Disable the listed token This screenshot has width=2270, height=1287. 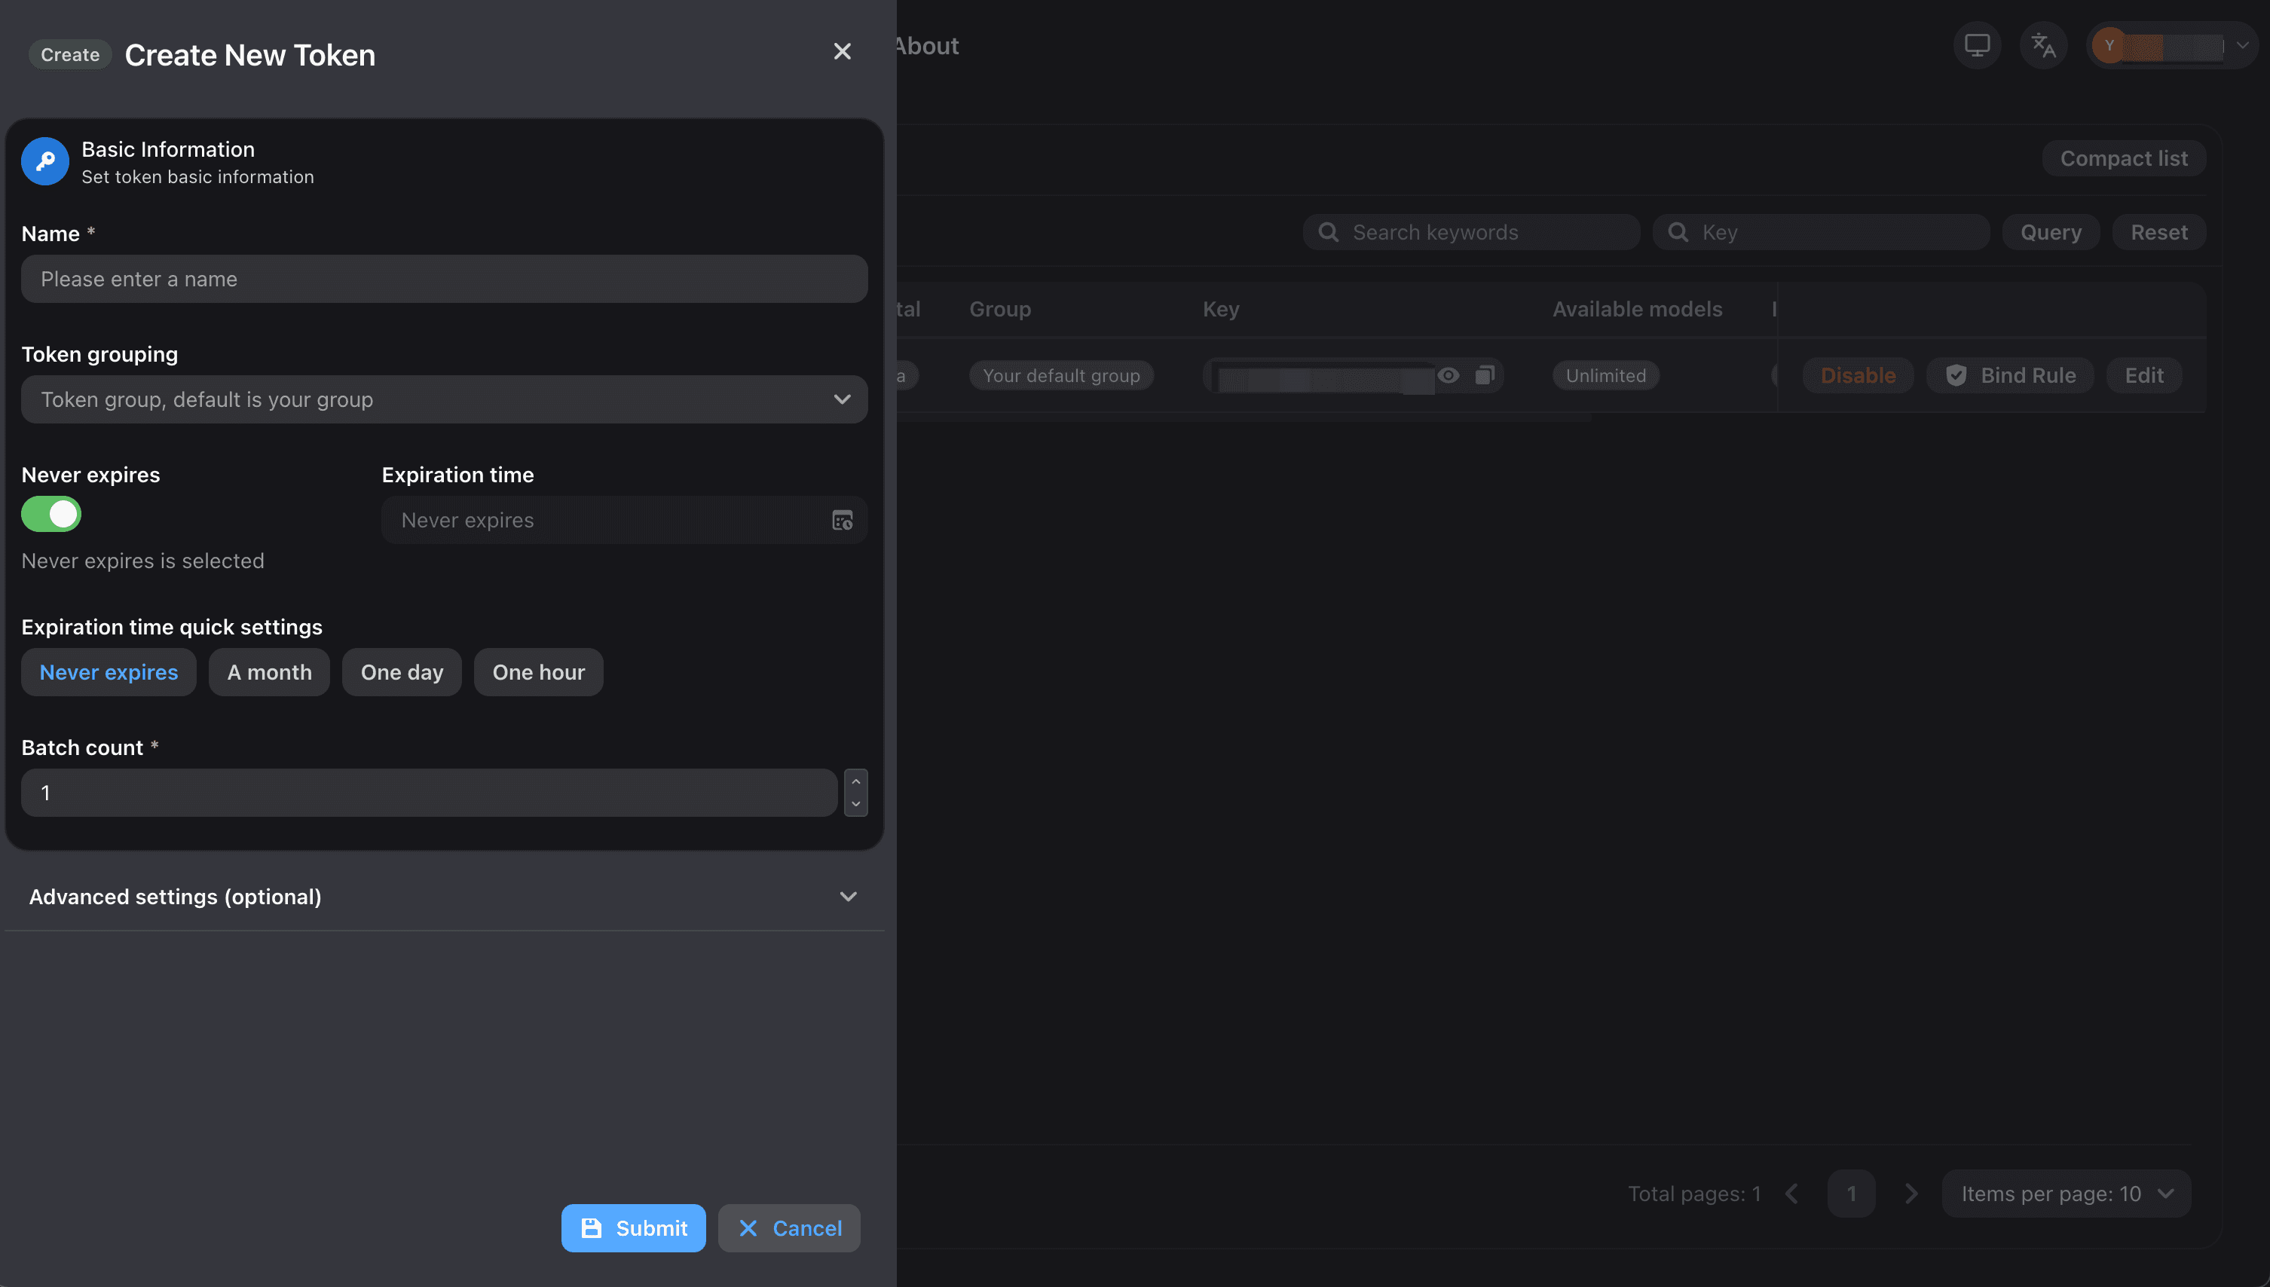coord(1858,376)
